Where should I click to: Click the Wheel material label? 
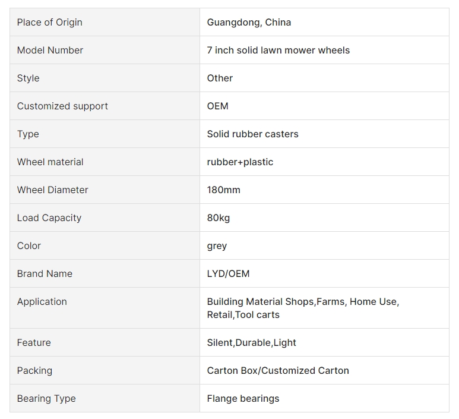pyautogui.click(x=50, y=162)
